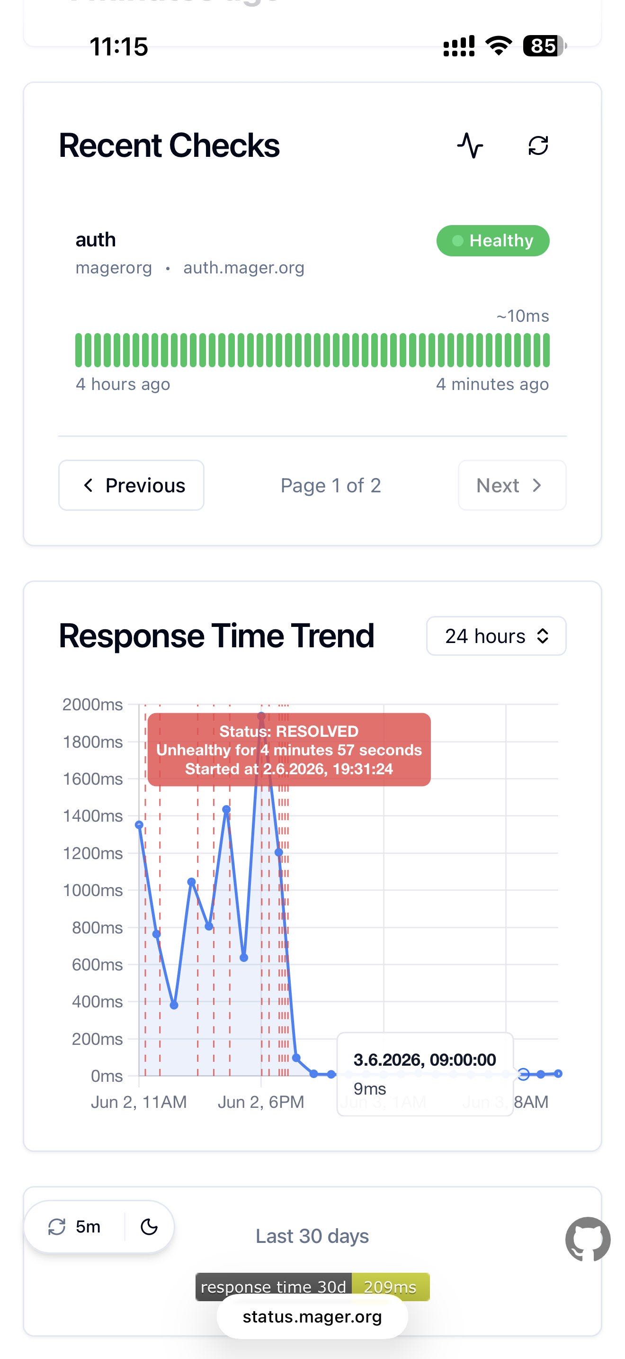Screen dimensions: 625x1359
Task: Tap the Jun 2, 6PM axis label
Action: click(x=261, y=1102)
